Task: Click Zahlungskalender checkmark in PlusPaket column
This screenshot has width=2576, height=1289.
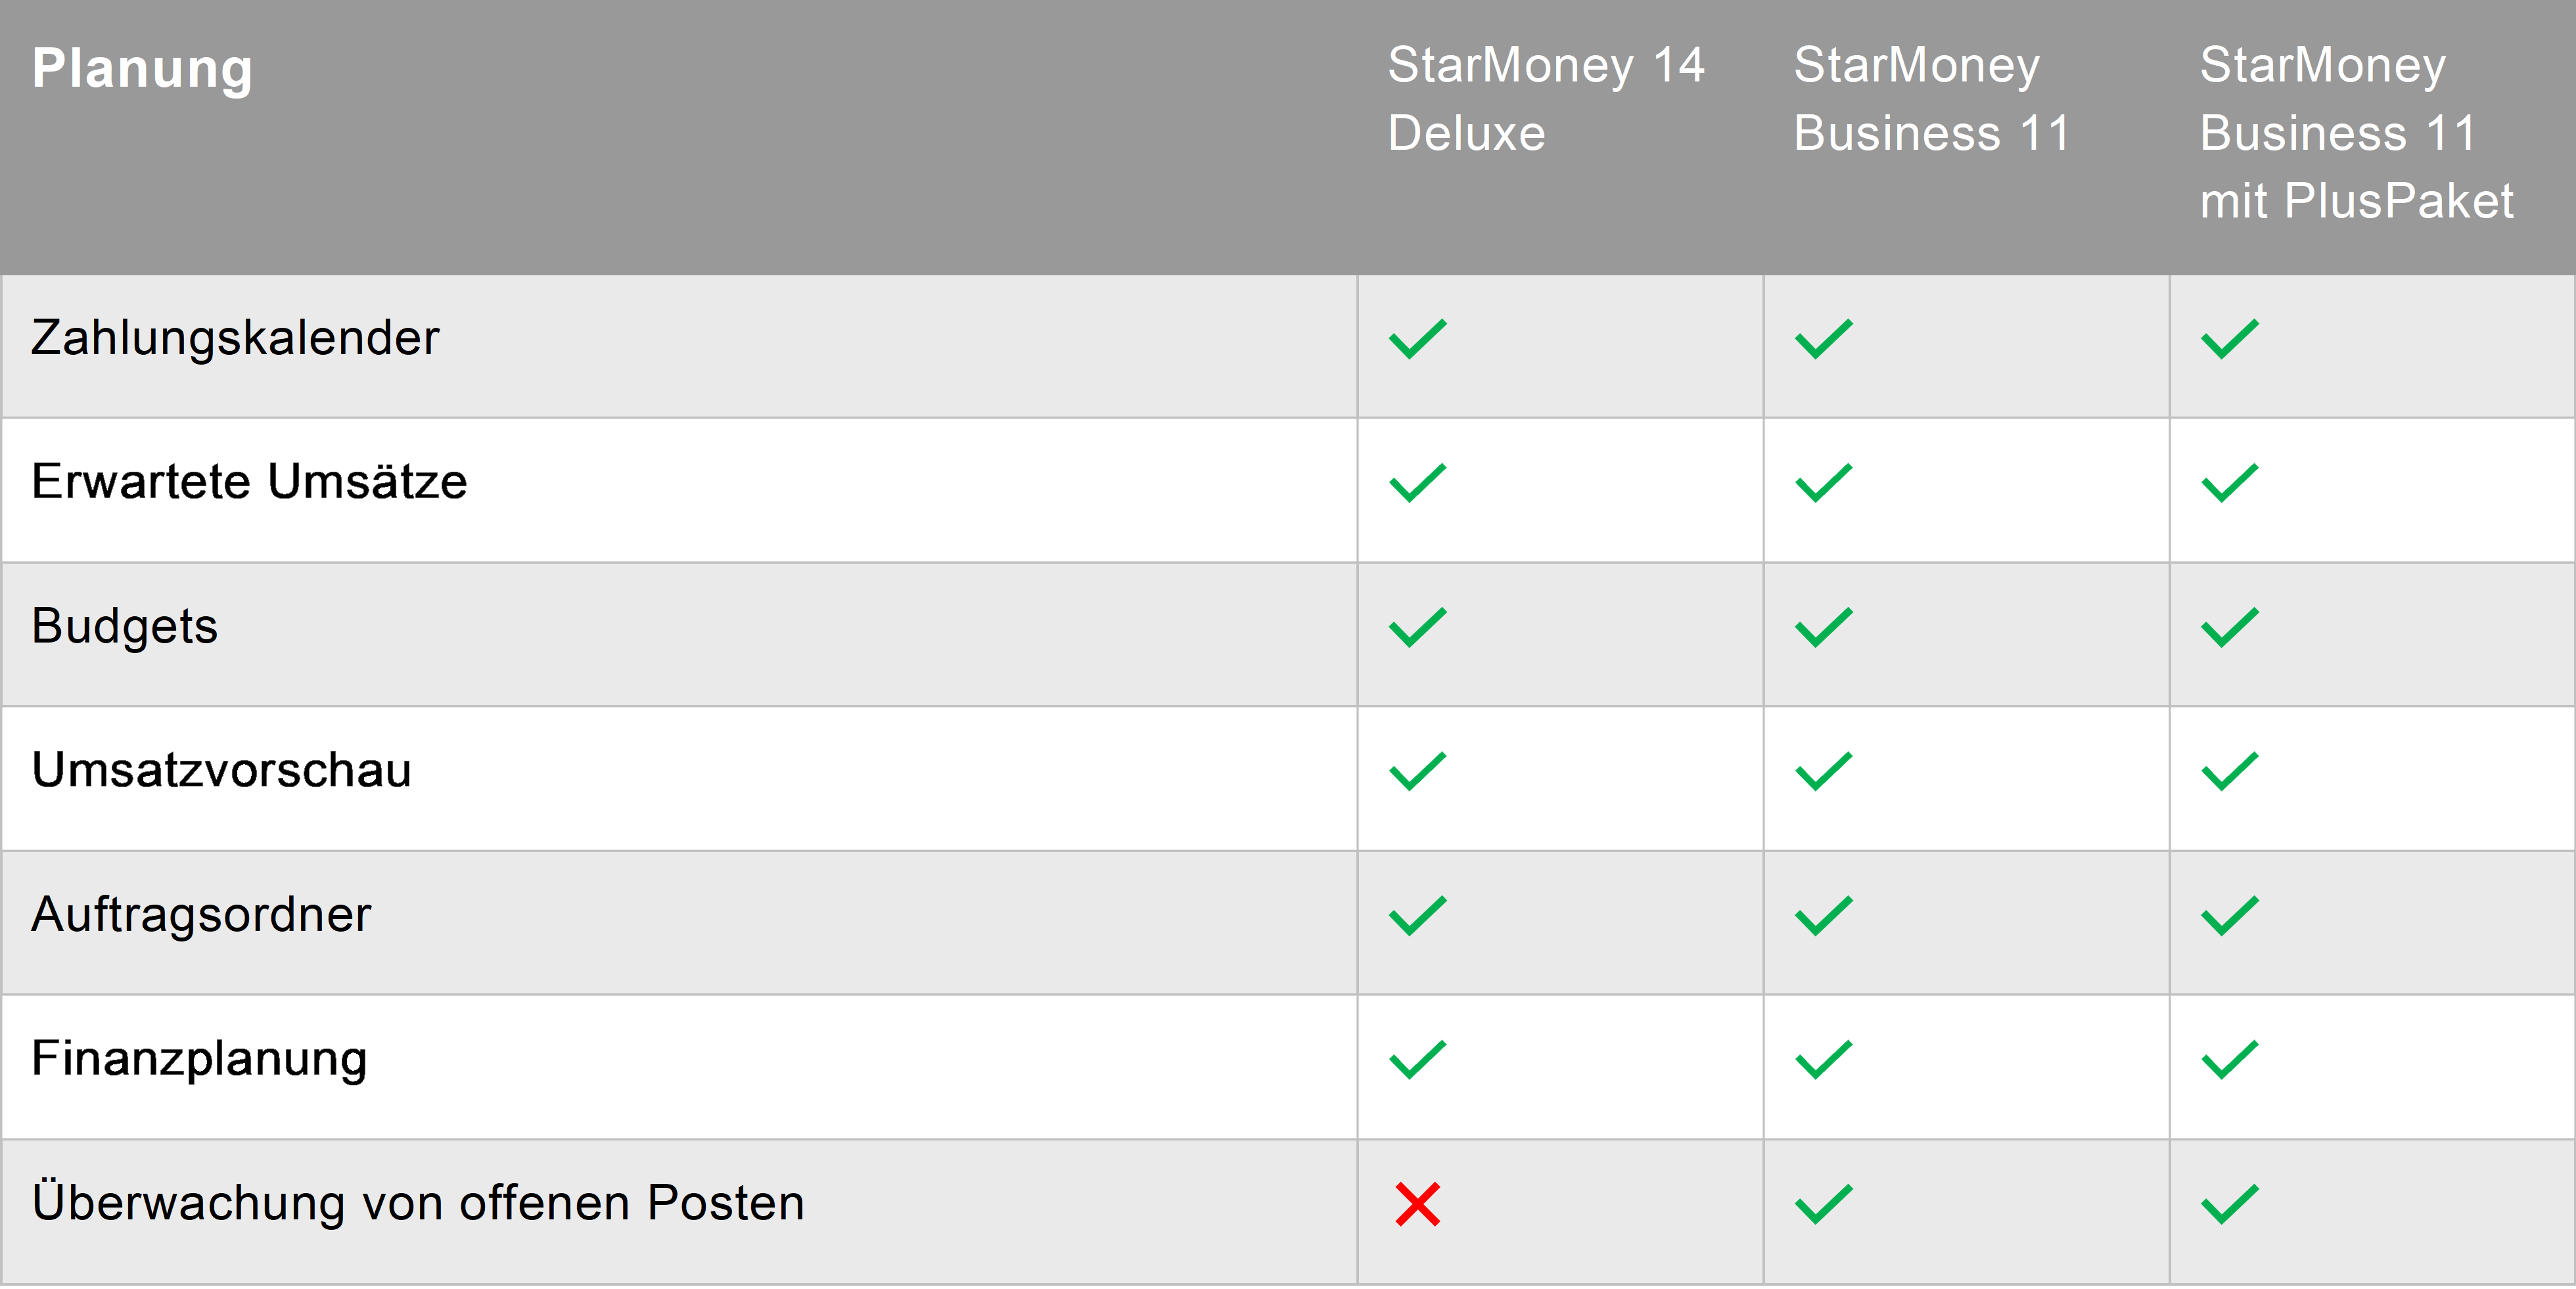Action: click(2229, 339)
